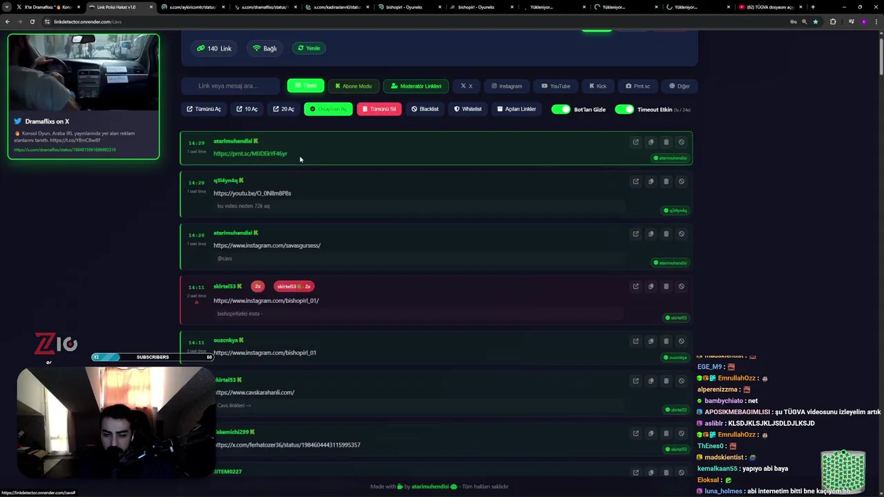
Task: Delete skirtel53 bishopirl_01/ entry
Action: tap(666, 286)
